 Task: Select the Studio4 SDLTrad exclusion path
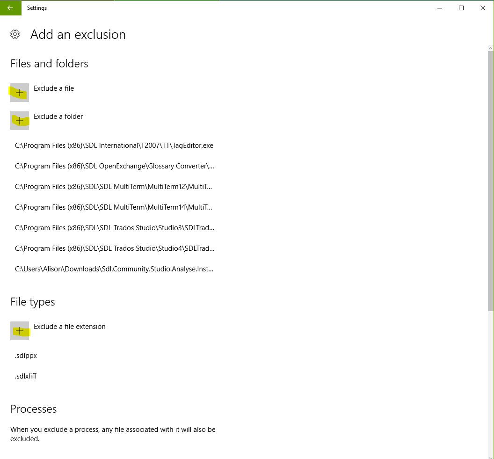tap(114, 248)
